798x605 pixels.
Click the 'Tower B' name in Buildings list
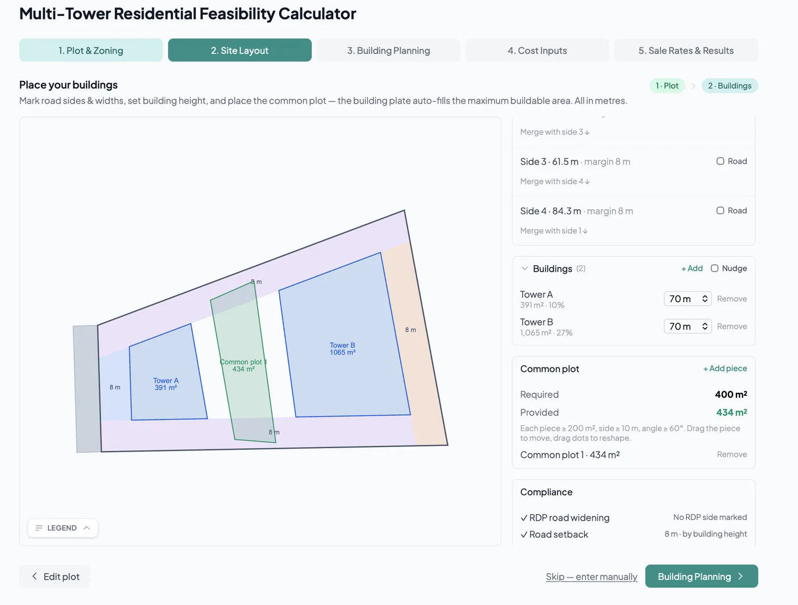click(536, 322)
